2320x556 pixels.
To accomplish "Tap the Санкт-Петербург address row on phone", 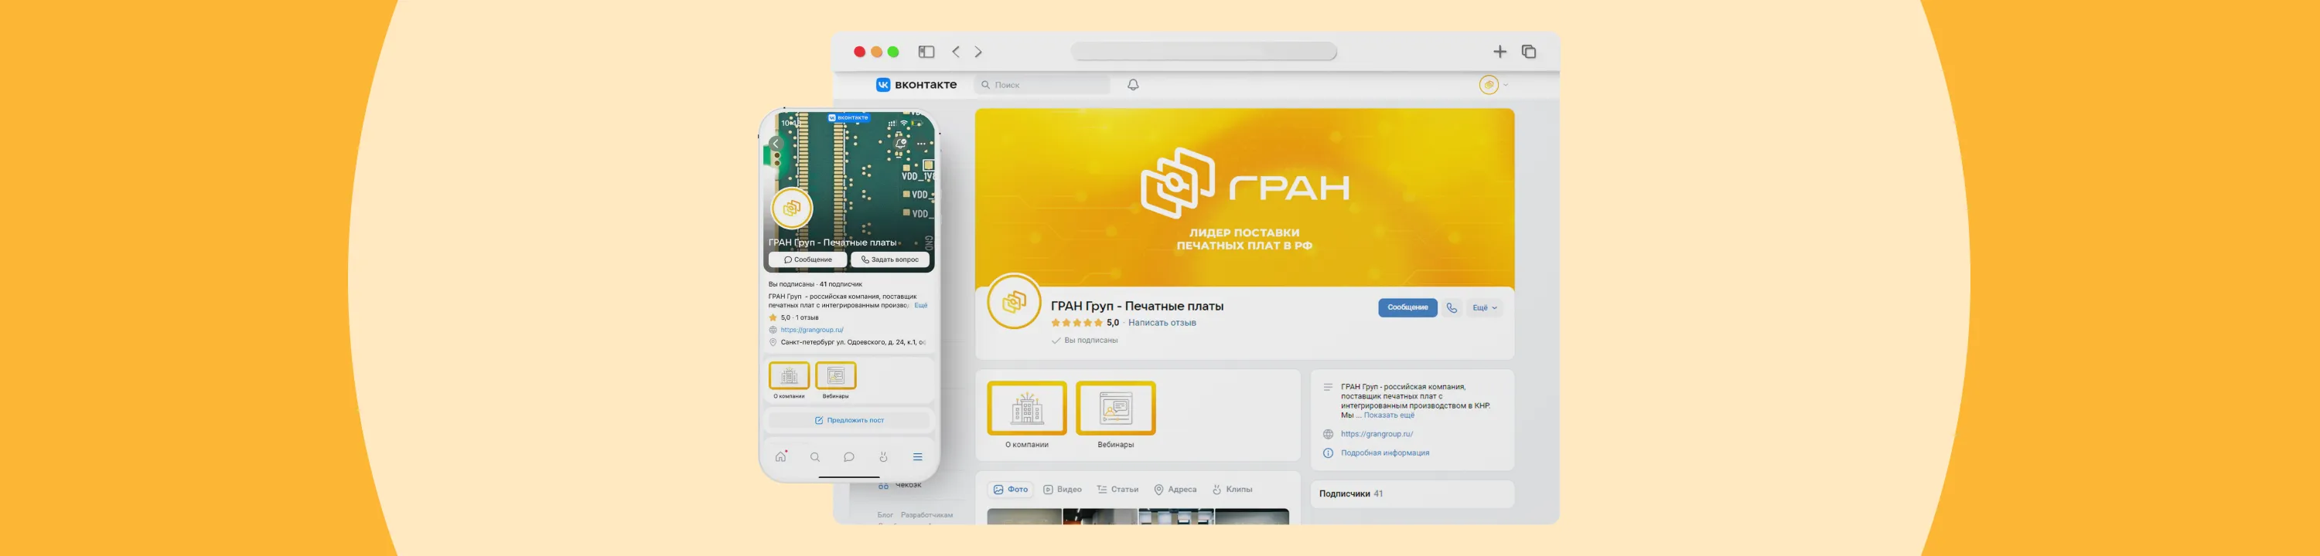I will 847,343.
